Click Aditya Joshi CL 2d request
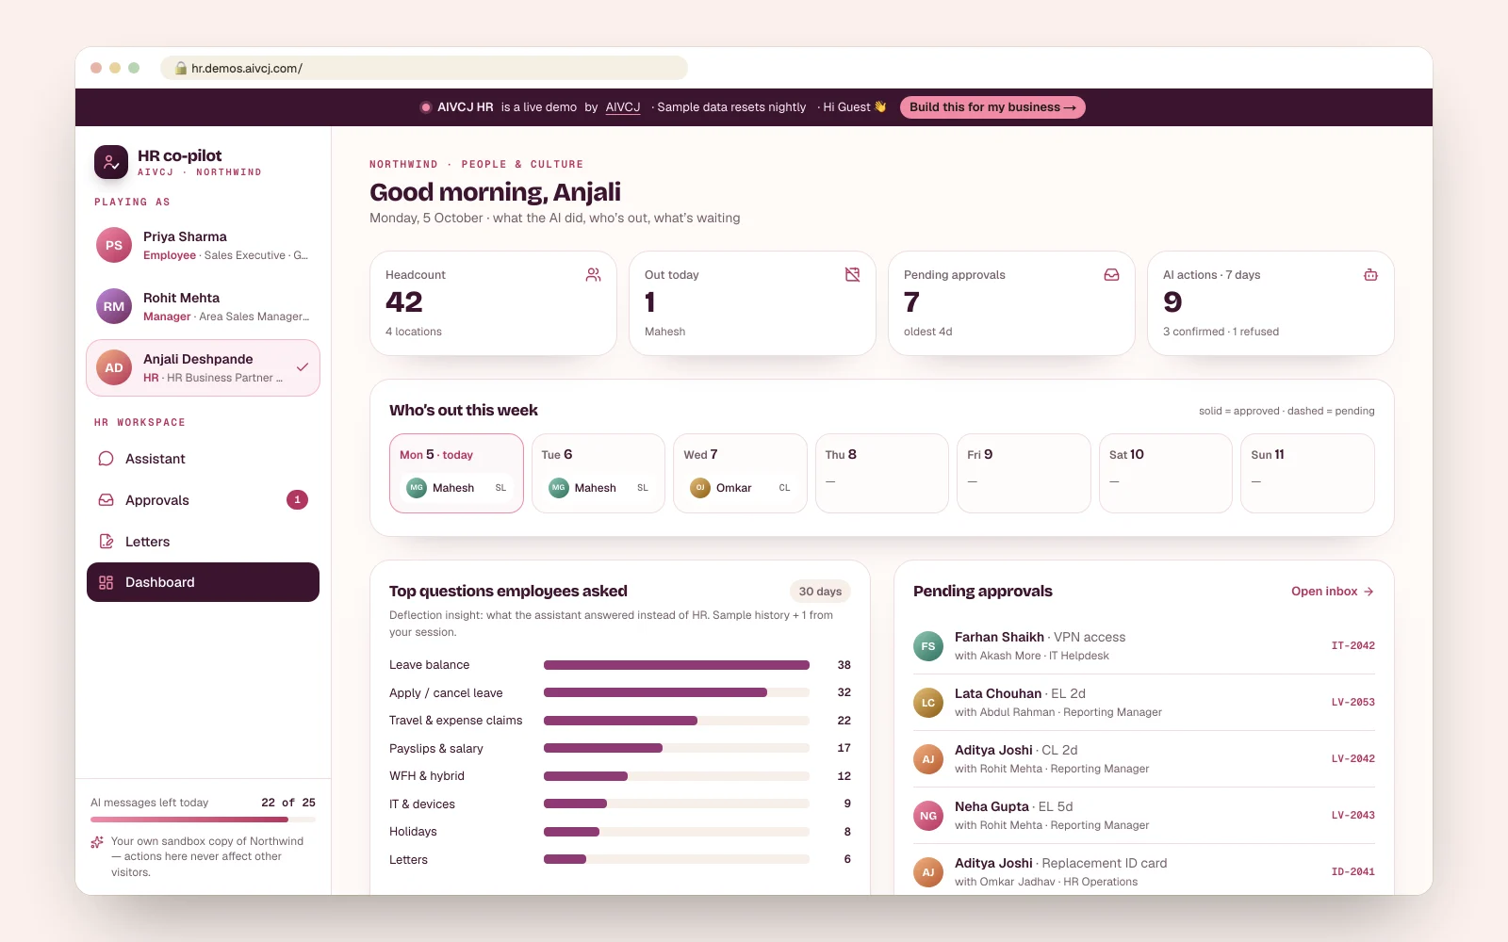The height and width of the screenshot is (942, 1508). click(1144, 759)
